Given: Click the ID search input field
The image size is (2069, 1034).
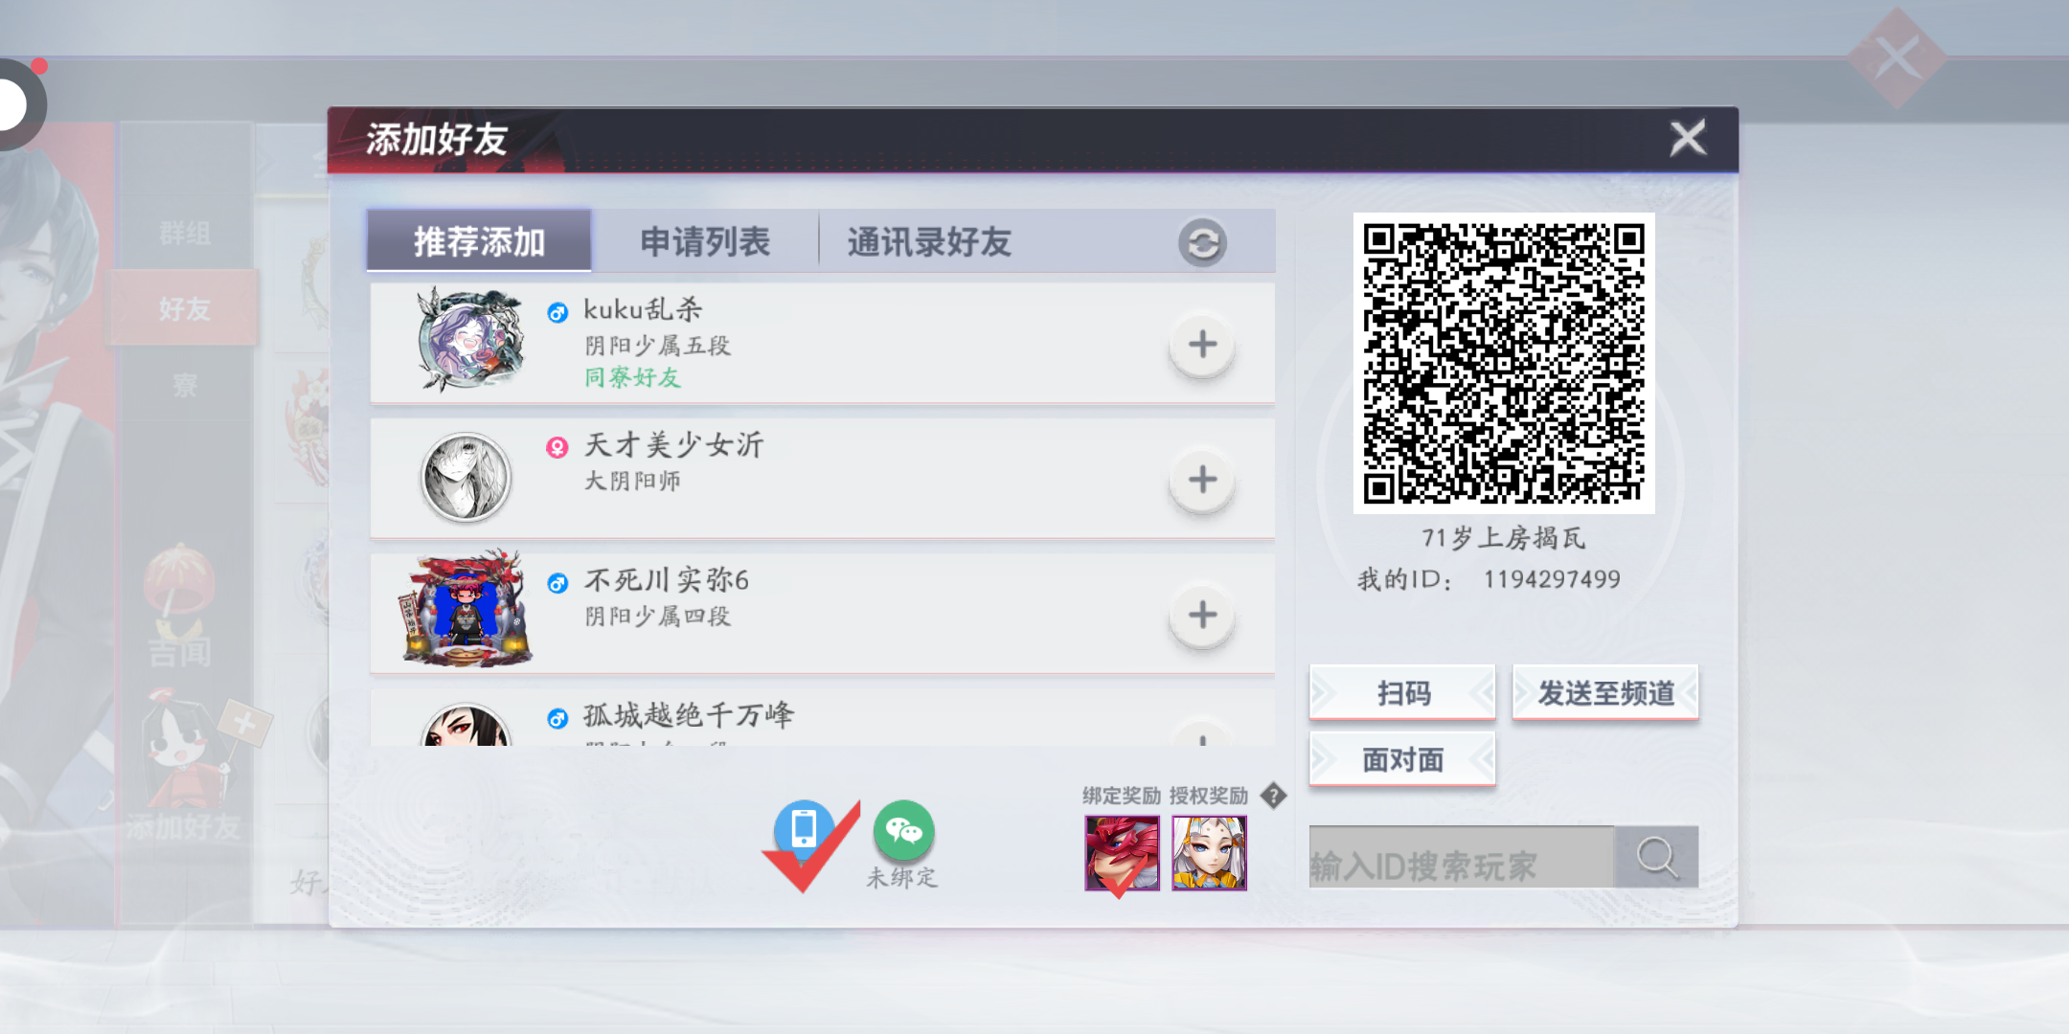Looking at the screenshot, I should [1461, 857].
